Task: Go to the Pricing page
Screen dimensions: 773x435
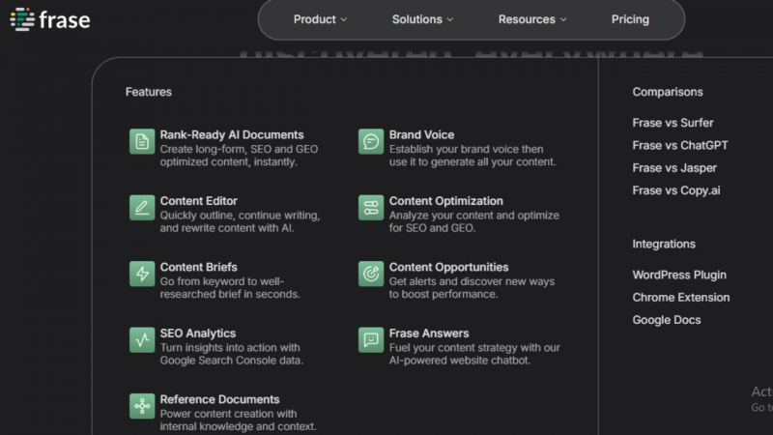Action: point(630,19)
